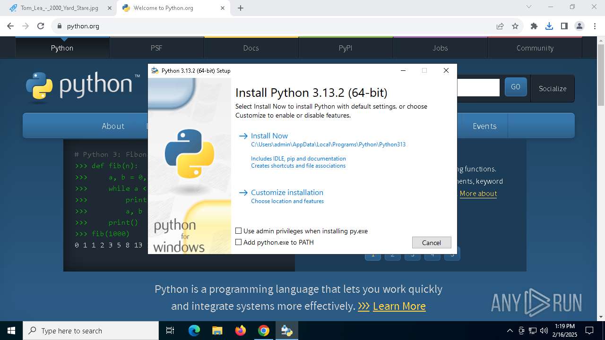Follow the More about link
Screen dimensions: 605x340
(478, 194)
